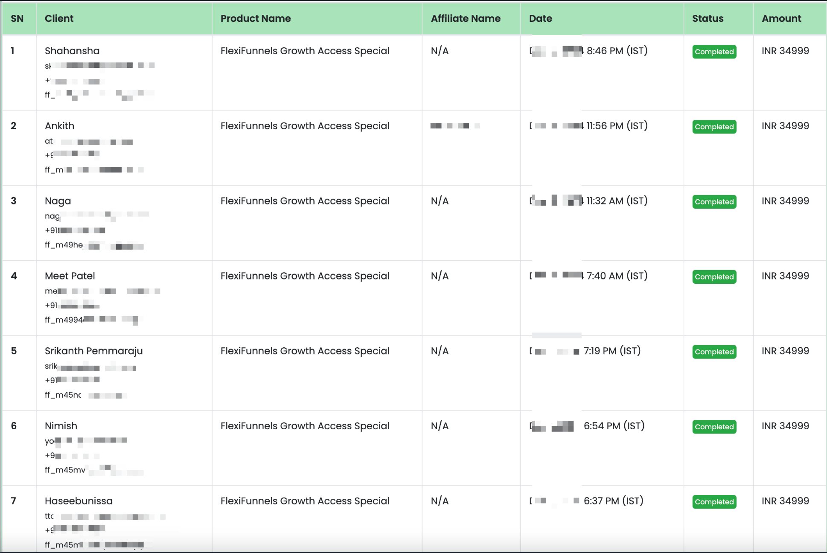
Task: Click the Amount column header
Action: click(x=781, y=19)
